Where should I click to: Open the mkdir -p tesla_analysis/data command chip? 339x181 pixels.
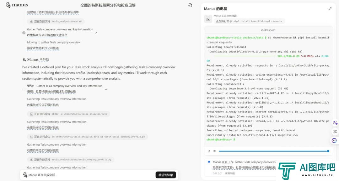point(68,114)
